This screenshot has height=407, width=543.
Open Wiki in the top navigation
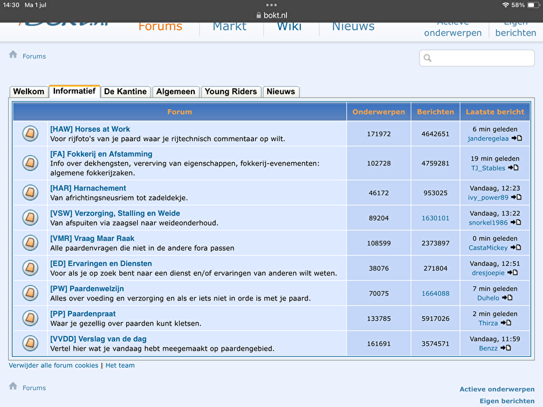(289, 26)
